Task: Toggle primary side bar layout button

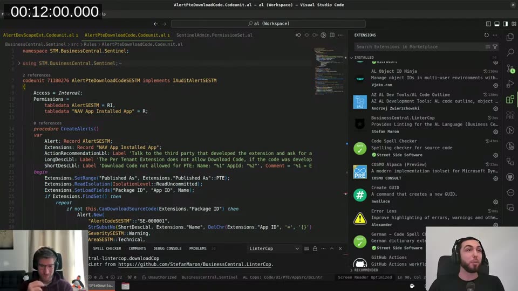Action: point(488,24)
